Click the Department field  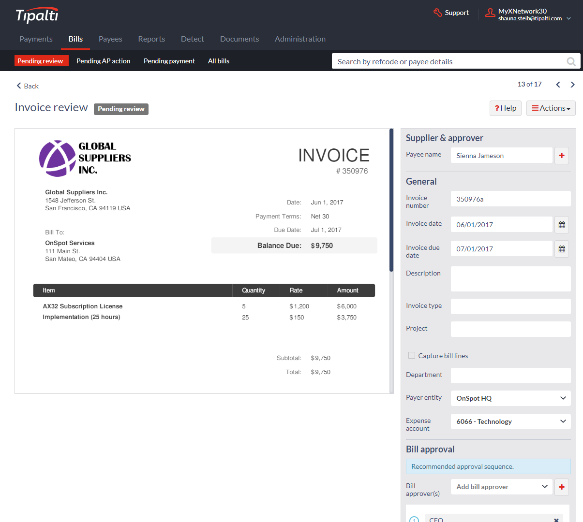point(511,376)
